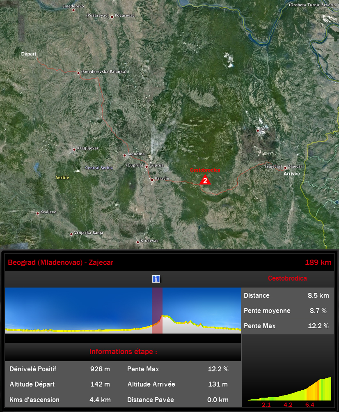Click the Kraljevo city marker
Screen dimensions: 339x412
point(37,213)
